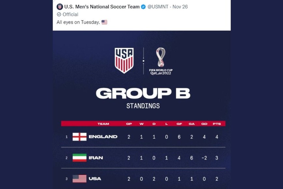Viewport: 283px width, 189px height.
Task: Click the USA flag in standings
Action: pyautogui.click(x=79, y=179)
